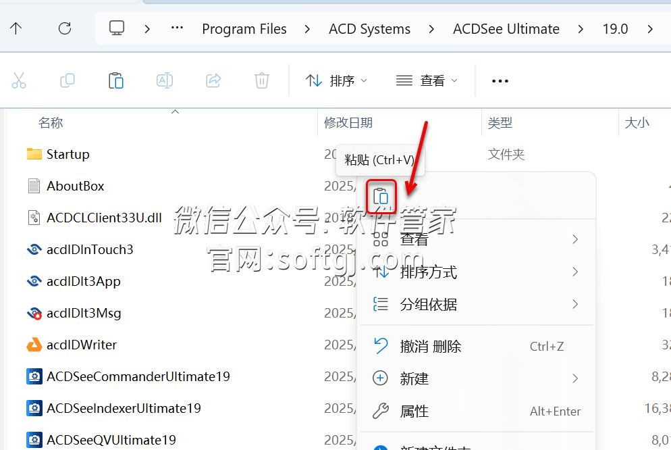
Task: Open 新建 submenu in context menu
Action: (477, 378)
